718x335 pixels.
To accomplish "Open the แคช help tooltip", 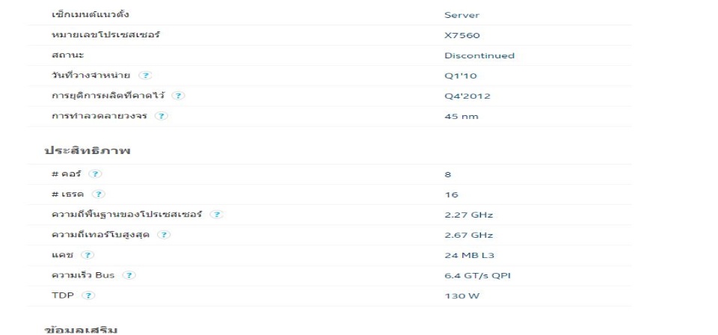I will (88, 255).
